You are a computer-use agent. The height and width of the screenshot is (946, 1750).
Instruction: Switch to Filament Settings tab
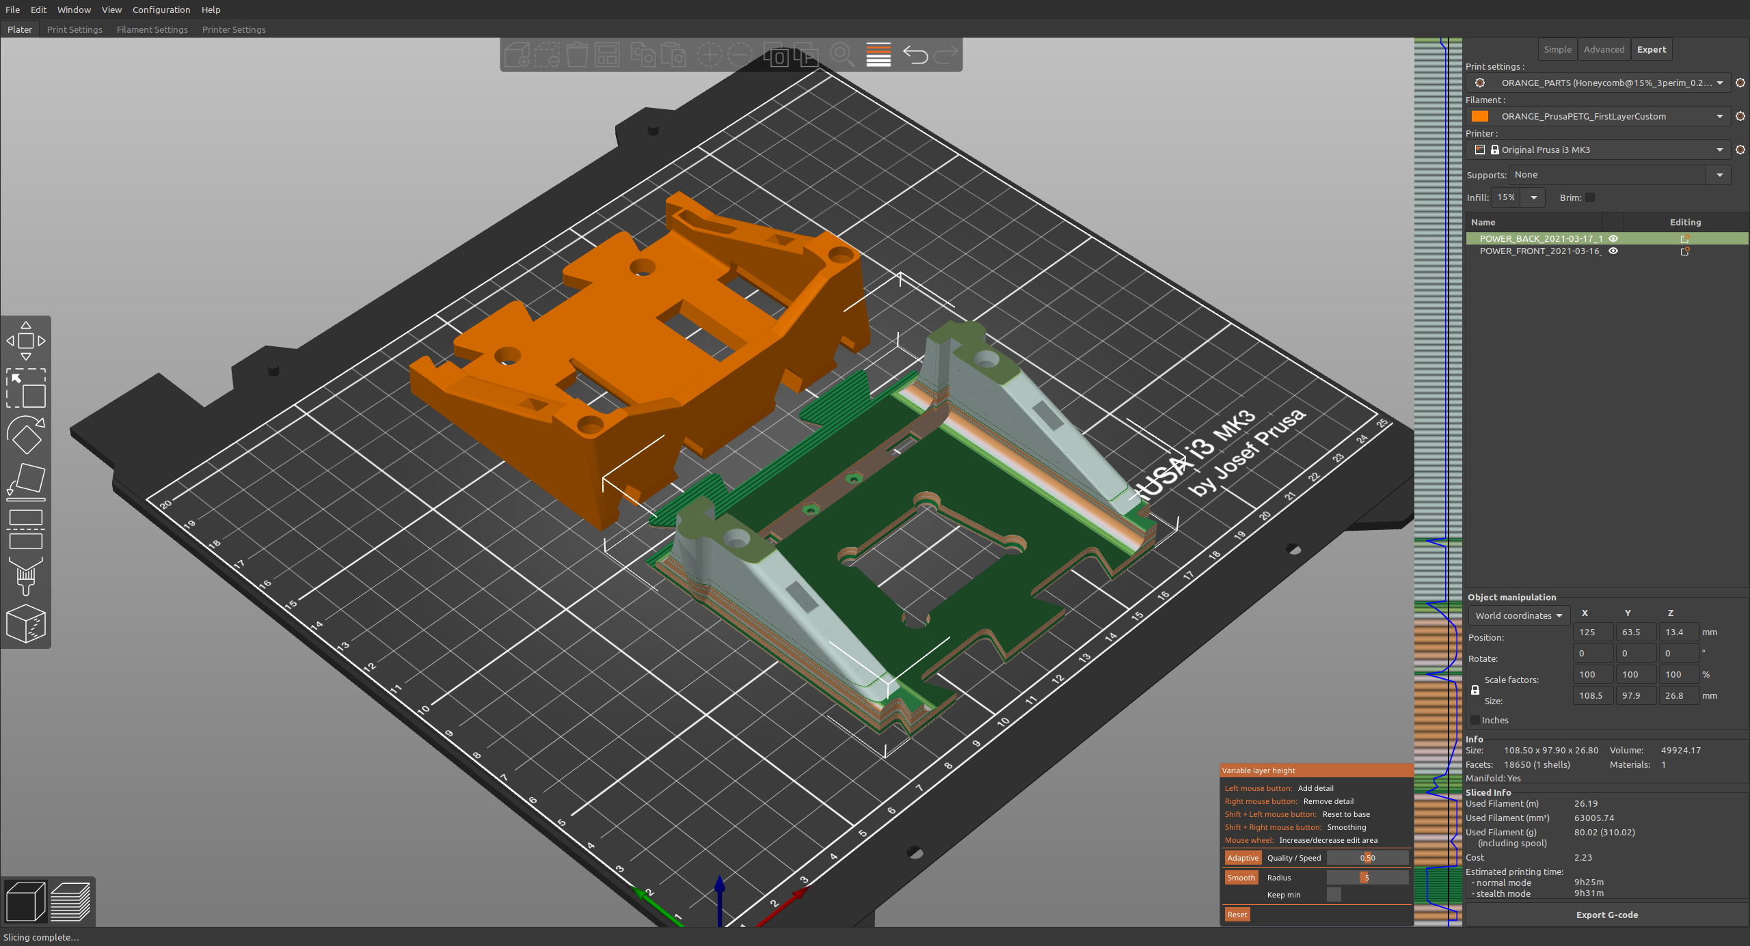pos(152,29)
